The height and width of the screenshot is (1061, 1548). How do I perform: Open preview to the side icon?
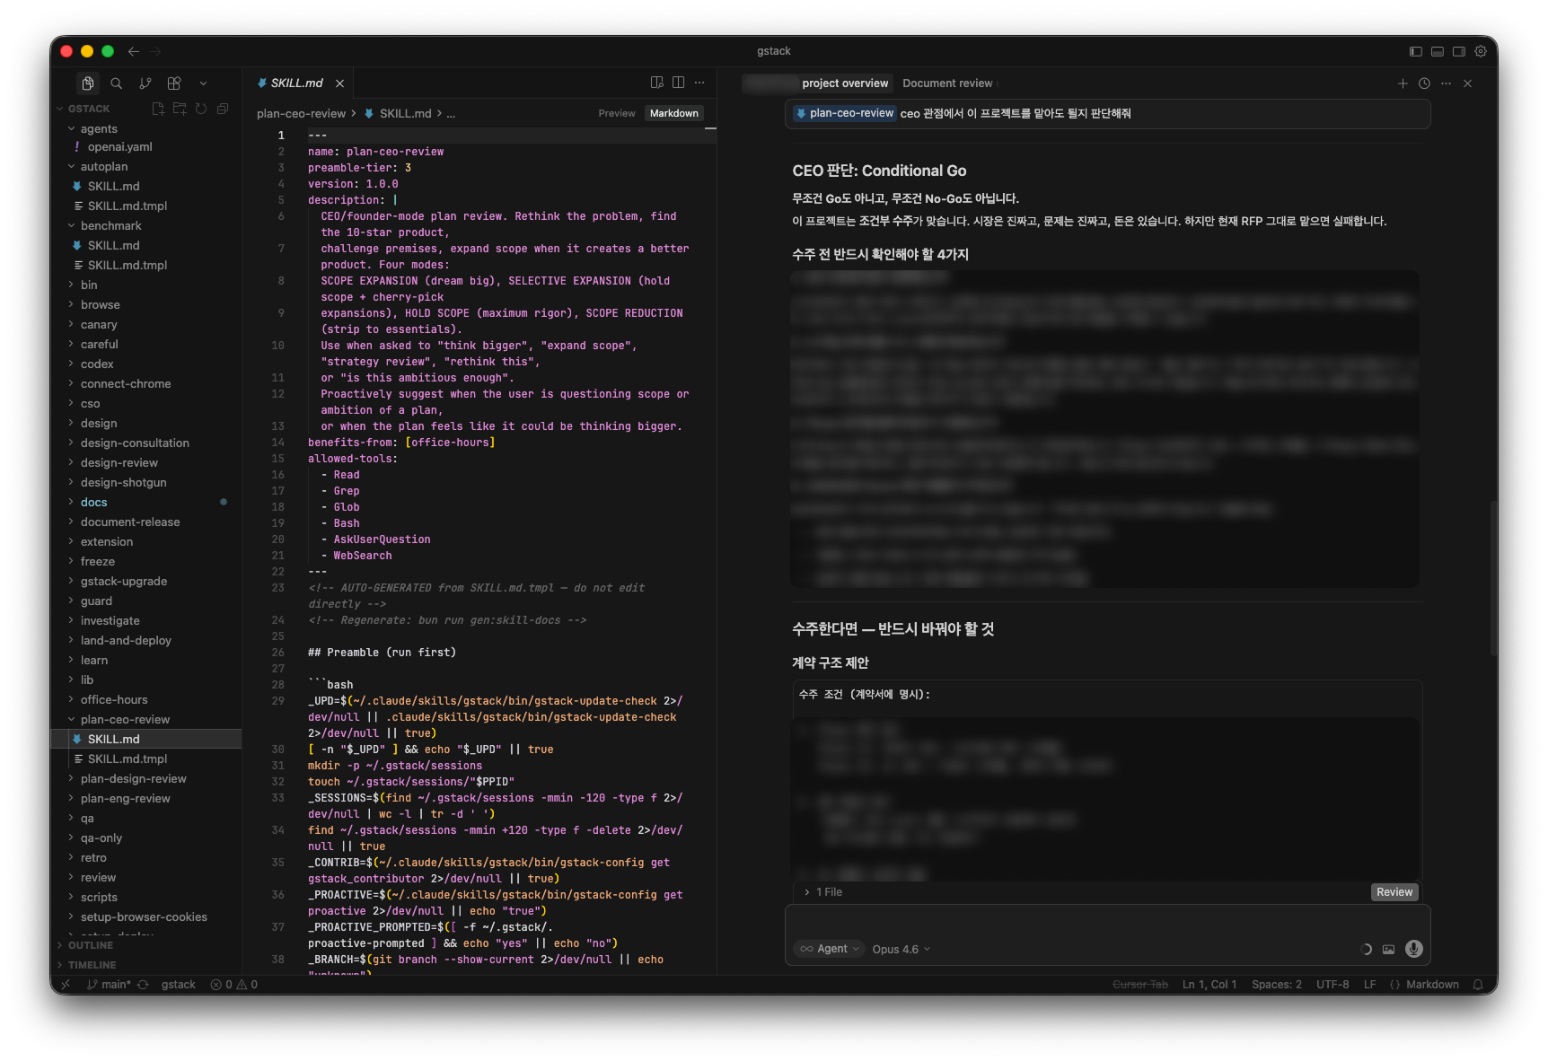(657, 83)
